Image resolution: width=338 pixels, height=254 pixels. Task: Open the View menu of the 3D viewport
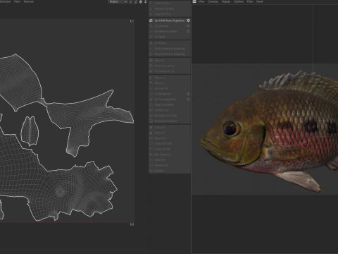click(201, 1)
